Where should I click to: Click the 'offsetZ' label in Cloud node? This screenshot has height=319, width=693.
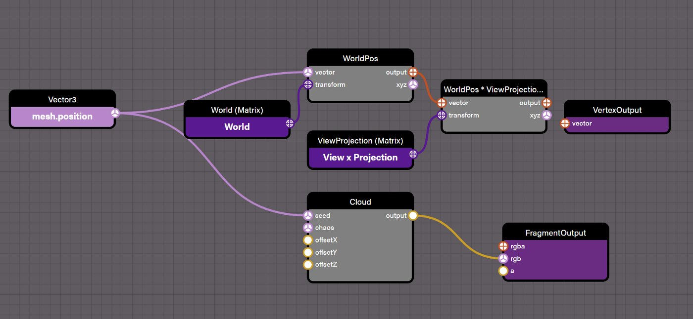point(326,265)
